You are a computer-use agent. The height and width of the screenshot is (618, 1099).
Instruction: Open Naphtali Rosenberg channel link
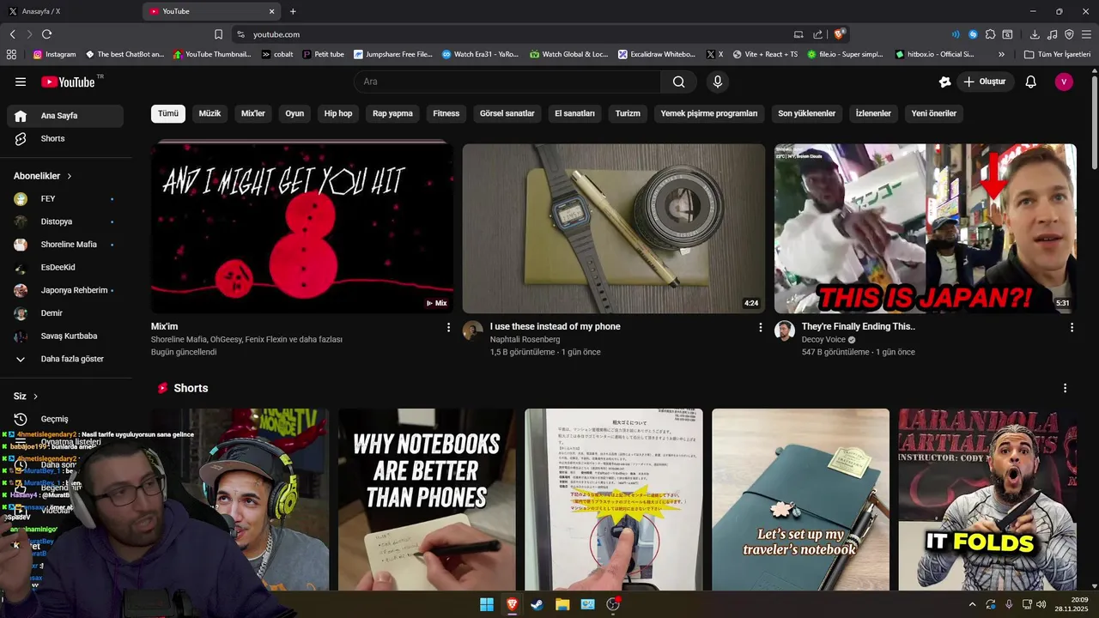click(525, 340)
